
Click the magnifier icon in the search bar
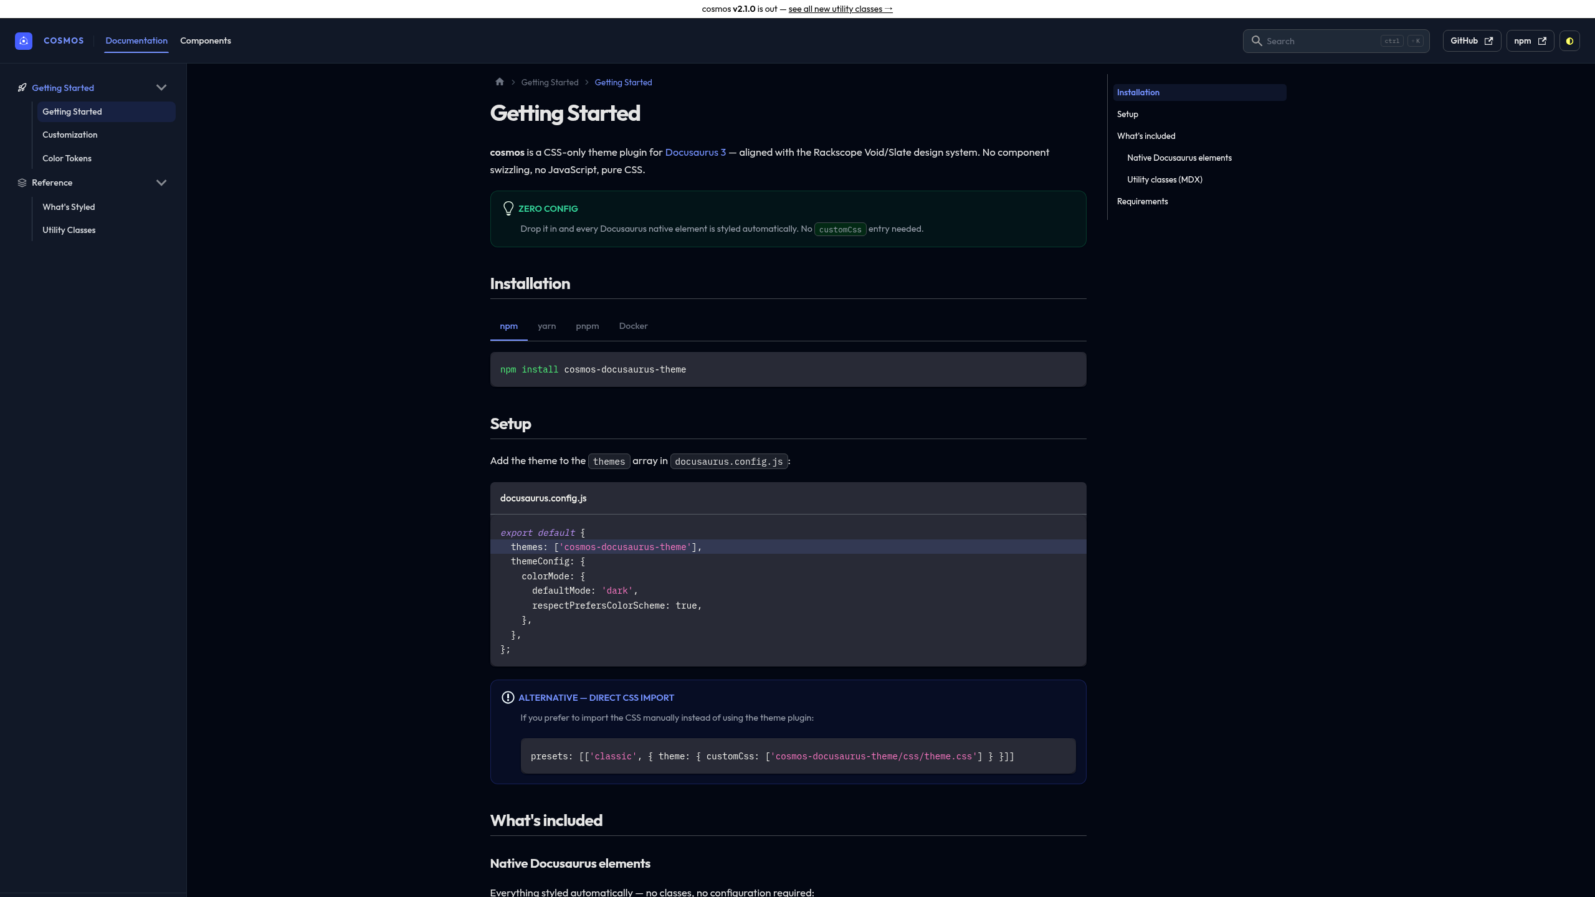[1257, 40]
